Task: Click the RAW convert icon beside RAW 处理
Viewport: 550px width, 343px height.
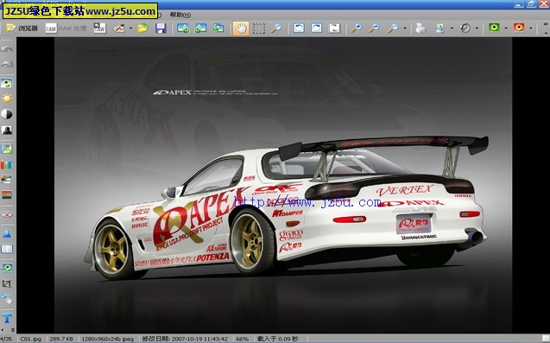Action: click(99, 29)
